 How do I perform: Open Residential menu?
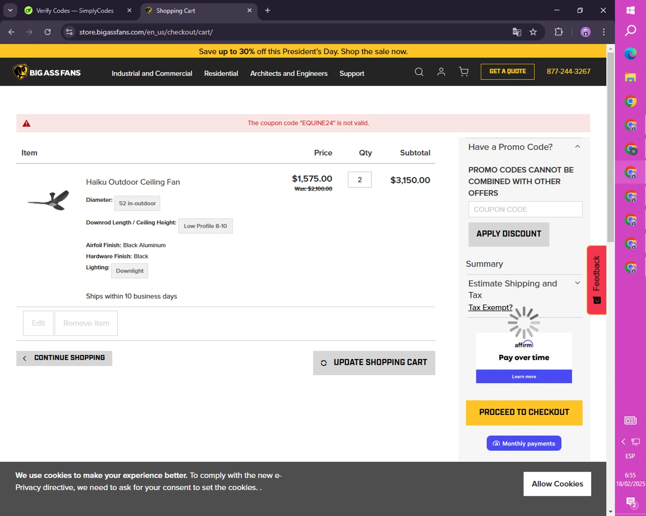tap(221, 74)
